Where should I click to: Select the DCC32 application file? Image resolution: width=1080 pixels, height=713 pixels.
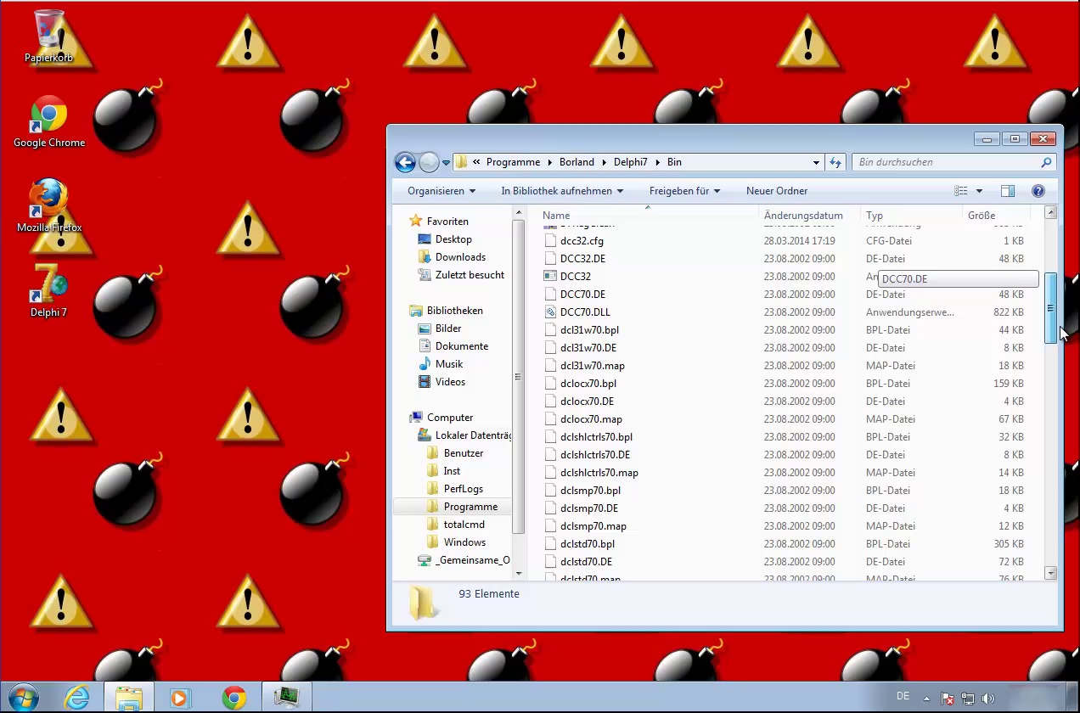click(x=576, y=277)
